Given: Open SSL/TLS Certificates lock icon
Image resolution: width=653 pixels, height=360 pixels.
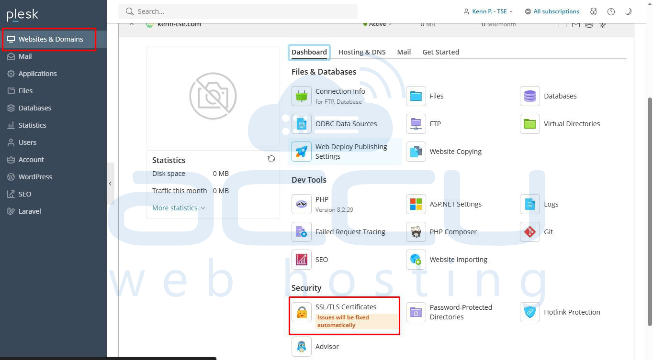Looking at the screenshot, I should coord(302,312).
